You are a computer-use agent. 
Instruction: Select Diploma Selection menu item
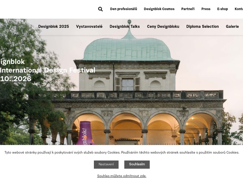point(202,26)
